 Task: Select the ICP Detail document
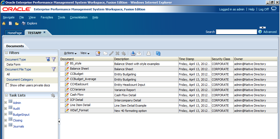[x=77, y=100]
